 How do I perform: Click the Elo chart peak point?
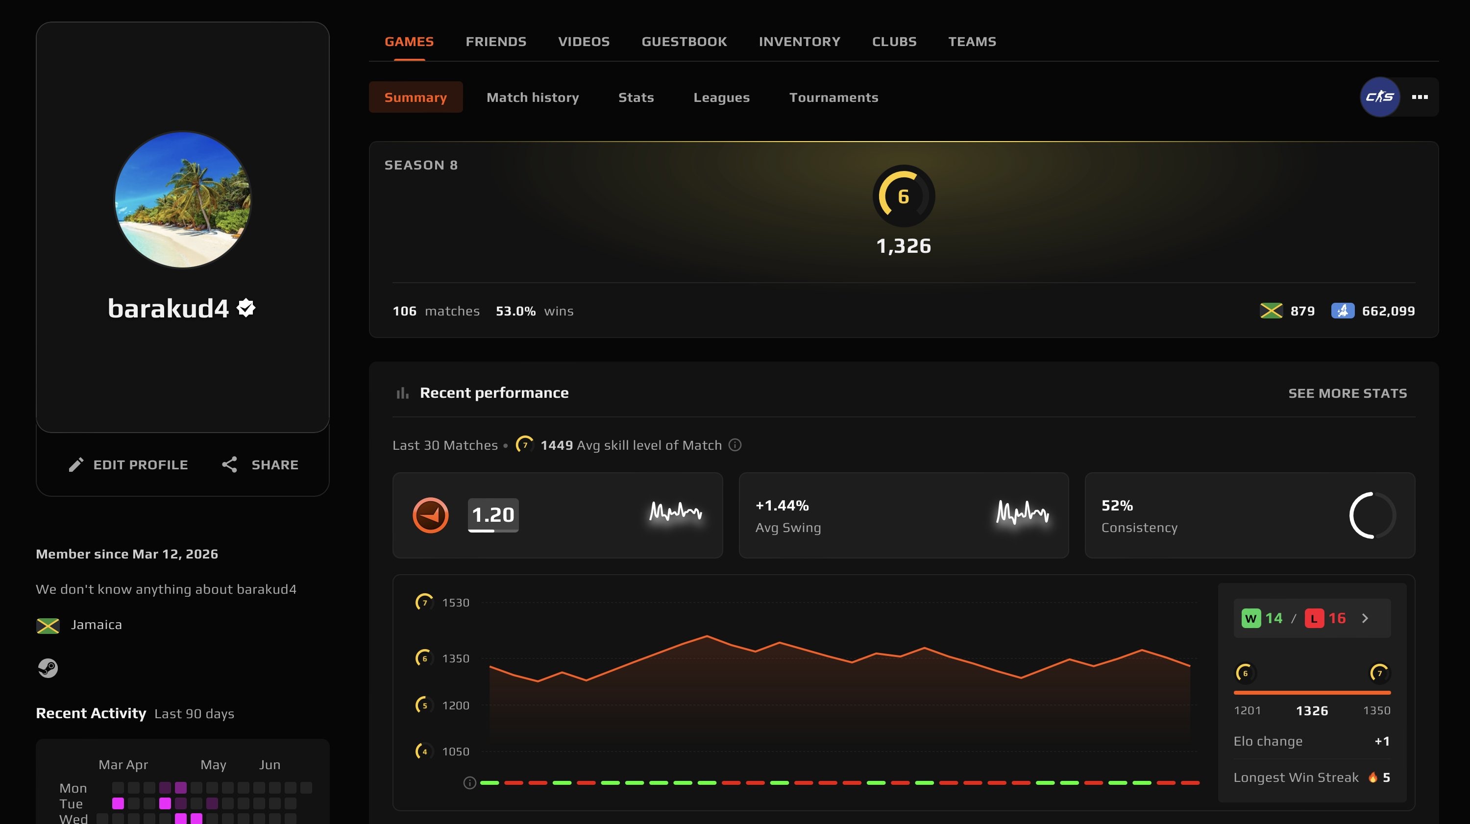click(x=707, y=636)
